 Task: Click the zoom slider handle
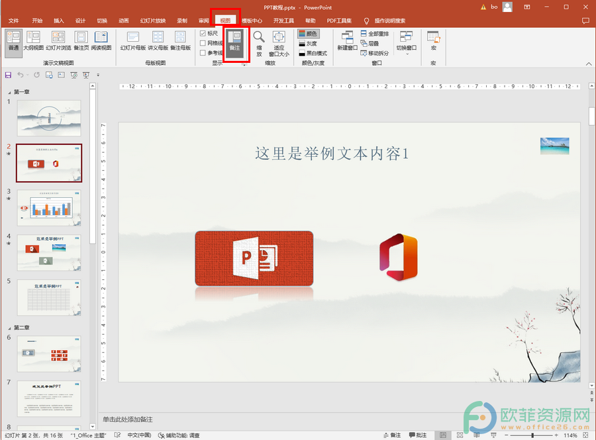click(x=532, y=435)
